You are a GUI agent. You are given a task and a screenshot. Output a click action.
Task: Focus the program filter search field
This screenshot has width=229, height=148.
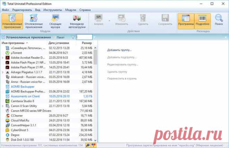point(84,37)
